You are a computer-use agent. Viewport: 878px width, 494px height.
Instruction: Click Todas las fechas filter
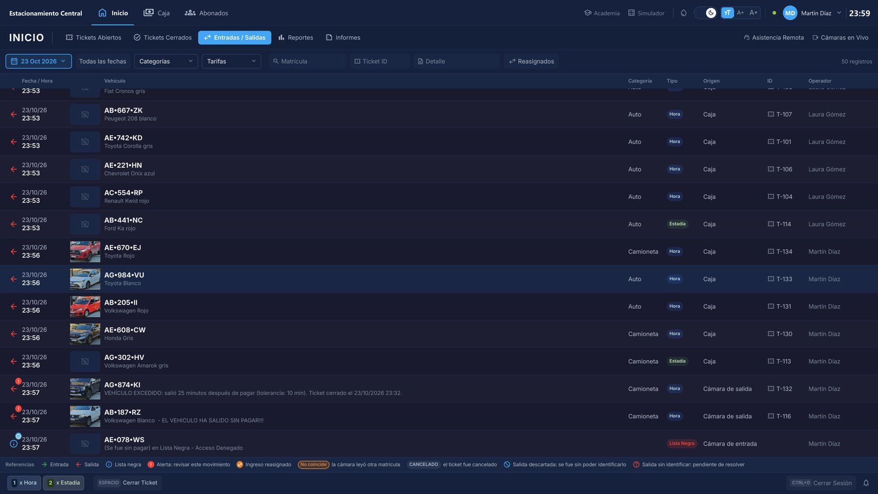103,61
